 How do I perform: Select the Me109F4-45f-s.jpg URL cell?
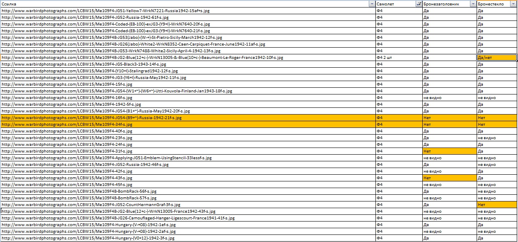click(188, 184)
